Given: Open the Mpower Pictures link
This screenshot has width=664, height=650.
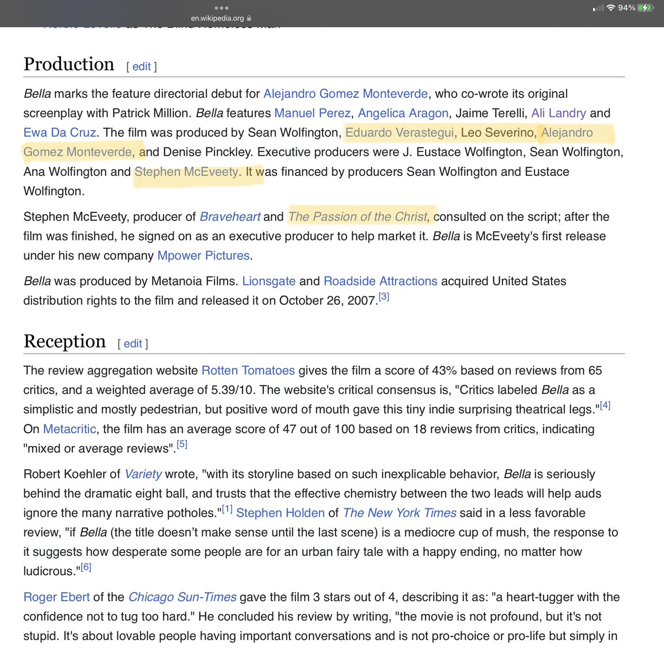Looking at the screenshot, I should click(204, 256).
